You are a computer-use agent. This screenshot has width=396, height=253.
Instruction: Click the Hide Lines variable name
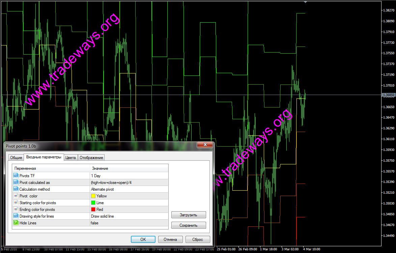click(x=28, y=223)
